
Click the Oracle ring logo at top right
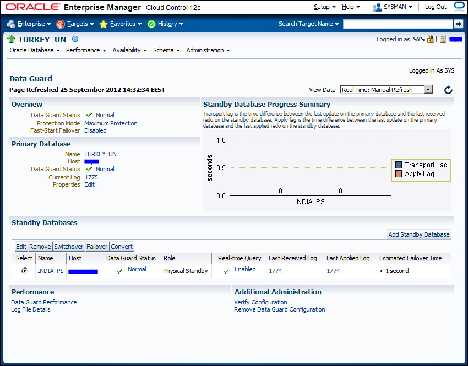click(460, 6)
